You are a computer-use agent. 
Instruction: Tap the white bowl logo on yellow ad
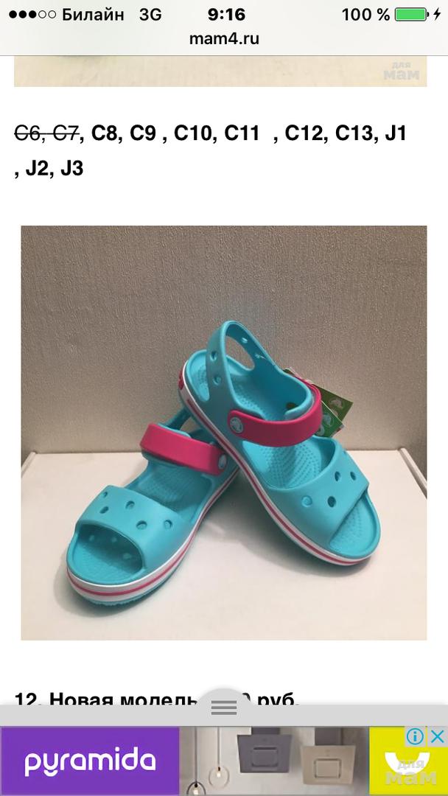click(407, 761)
